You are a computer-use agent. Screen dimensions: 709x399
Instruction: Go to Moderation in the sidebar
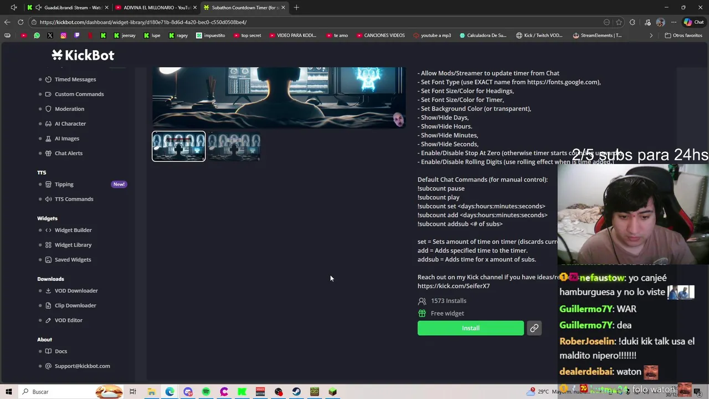pos(69,109)
